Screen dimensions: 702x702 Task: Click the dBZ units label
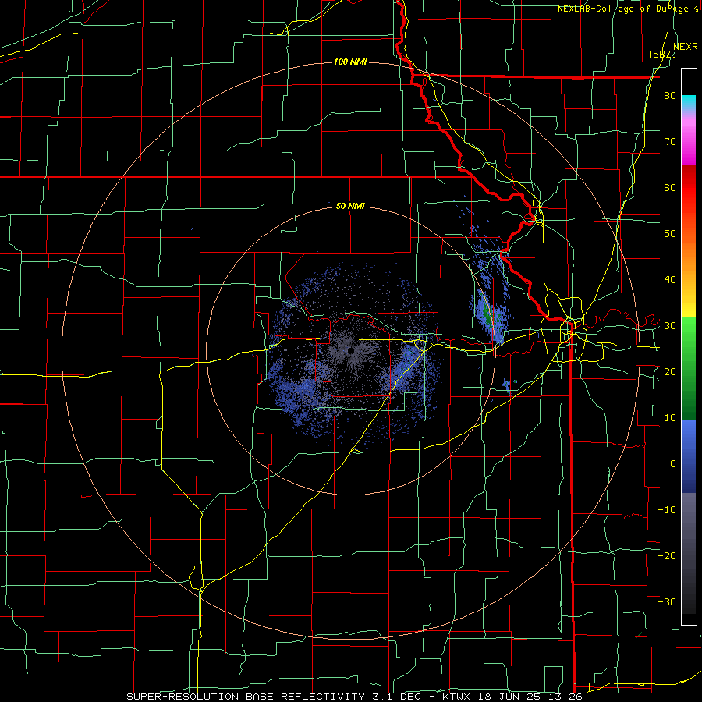pos(662,55)
